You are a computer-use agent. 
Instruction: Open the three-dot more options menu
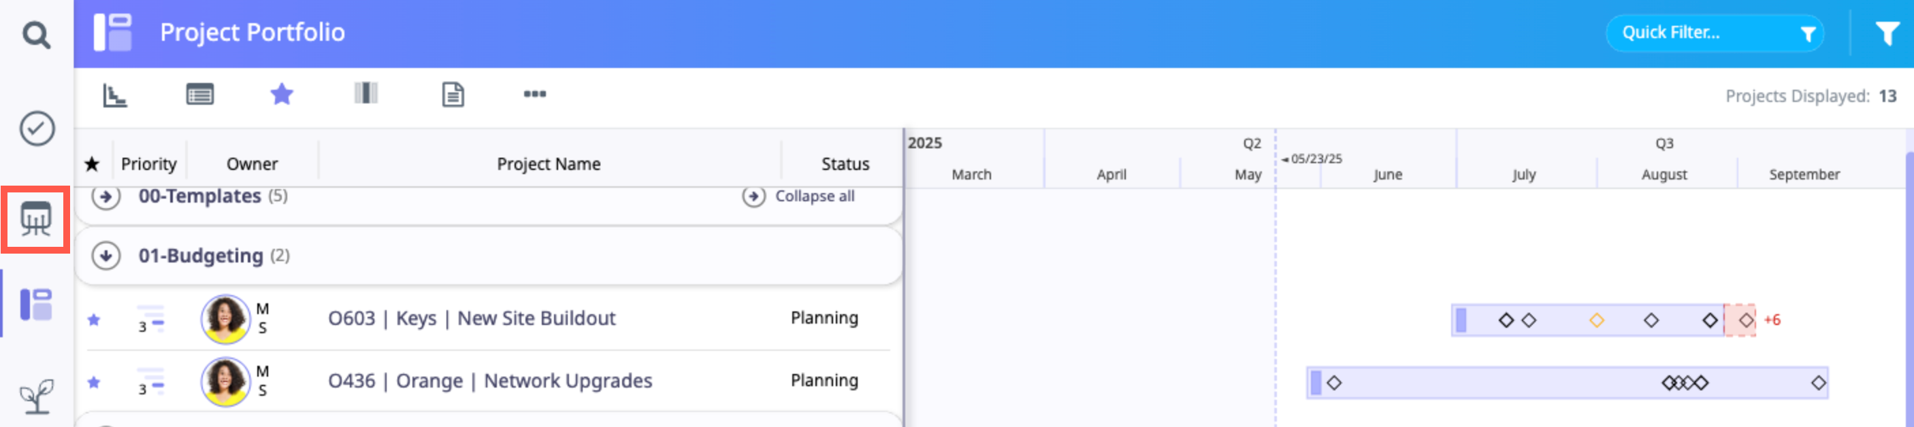point(534,95)
